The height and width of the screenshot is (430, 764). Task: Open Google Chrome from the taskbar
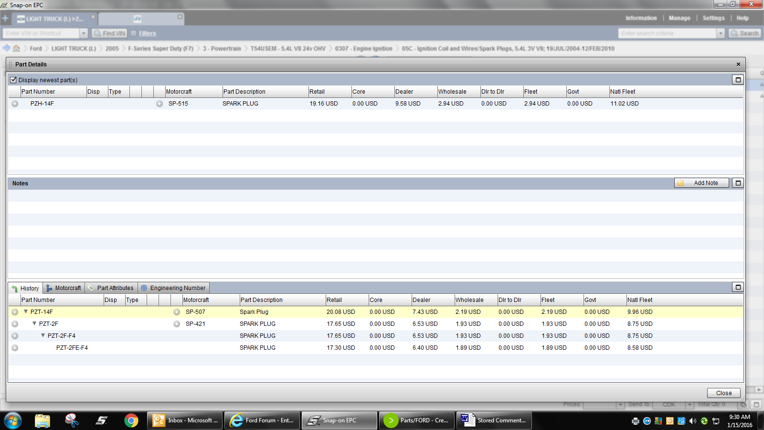(x=131, y=420)
